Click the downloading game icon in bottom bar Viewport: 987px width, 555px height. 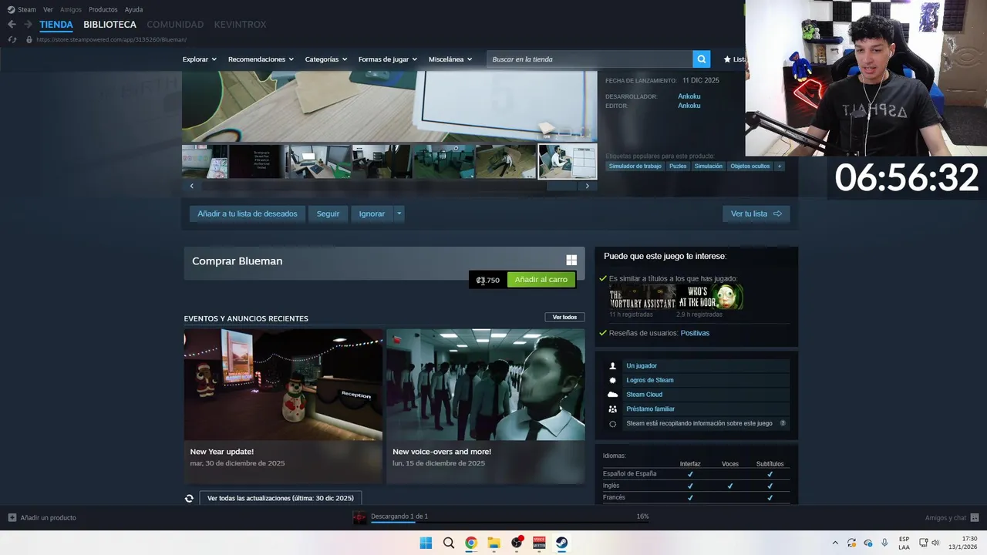point(360,517)
